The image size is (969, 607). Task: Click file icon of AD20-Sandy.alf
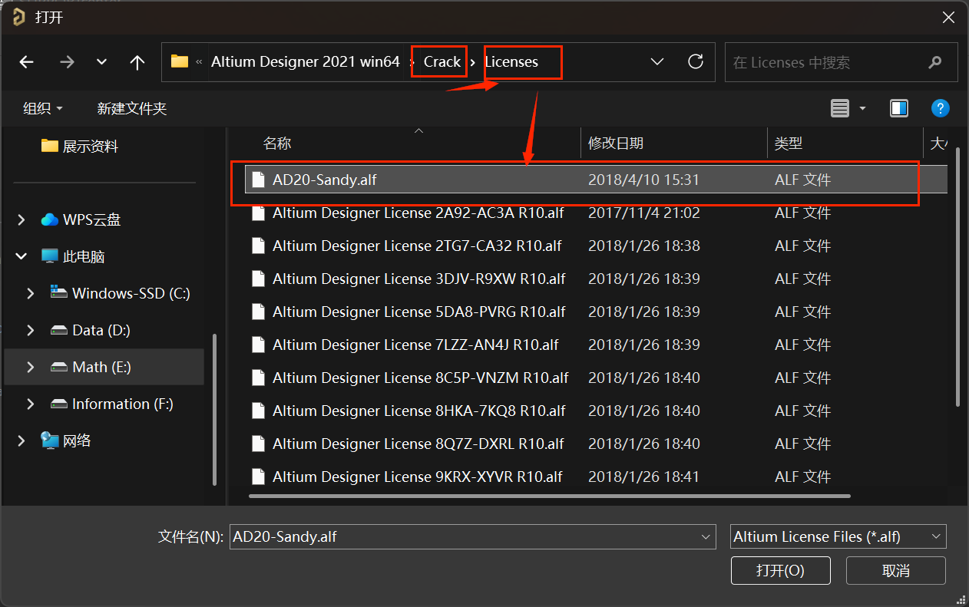point(259,180)
